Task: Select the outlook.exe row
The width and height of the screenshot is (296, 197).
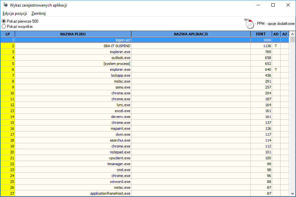Action: click(145, 58)
